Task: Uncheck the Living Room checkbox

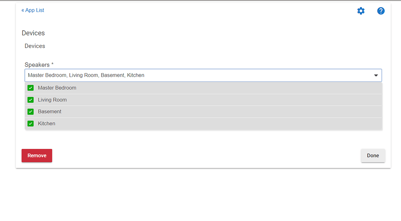Action: coord(31,100)
